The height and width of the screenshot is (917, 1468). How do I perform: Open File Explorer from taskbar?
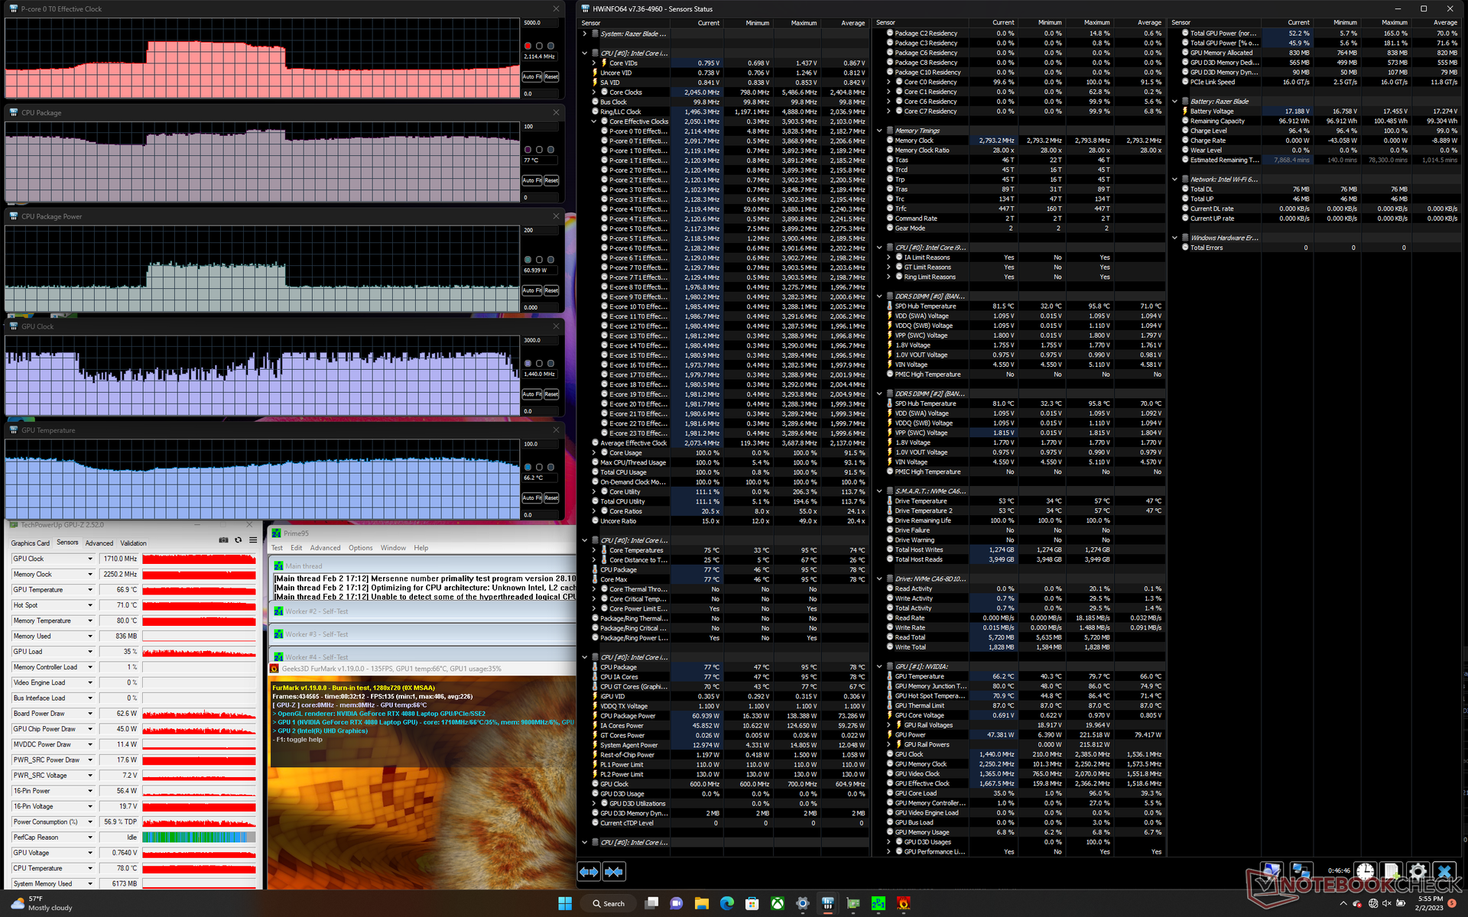(702, 903)
